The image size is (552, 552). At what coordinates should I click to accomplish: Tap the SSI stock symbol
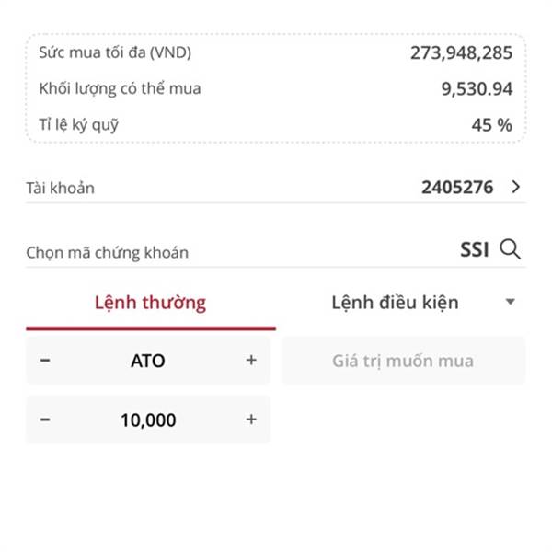[475, 250]
